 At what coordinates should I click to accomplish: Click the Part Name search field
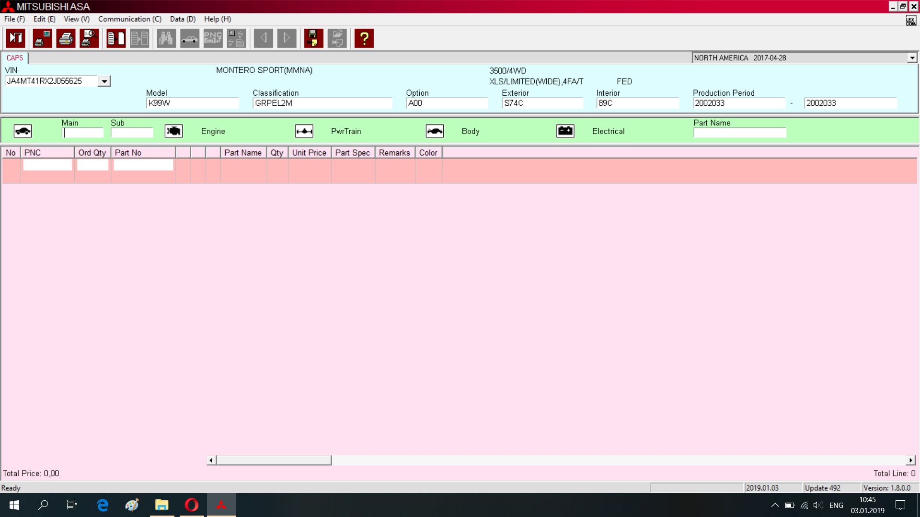pyautogui.click(x=739, y=133)
